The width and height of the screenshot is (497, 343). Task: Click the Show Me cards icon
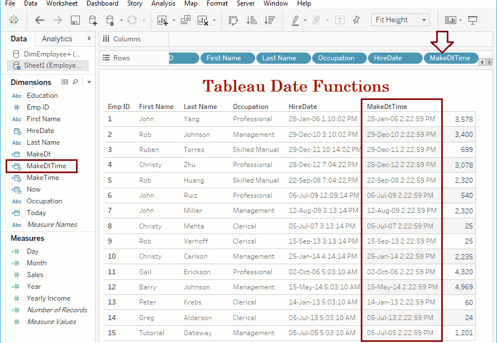pyautogui.click(x=450, y=20)
